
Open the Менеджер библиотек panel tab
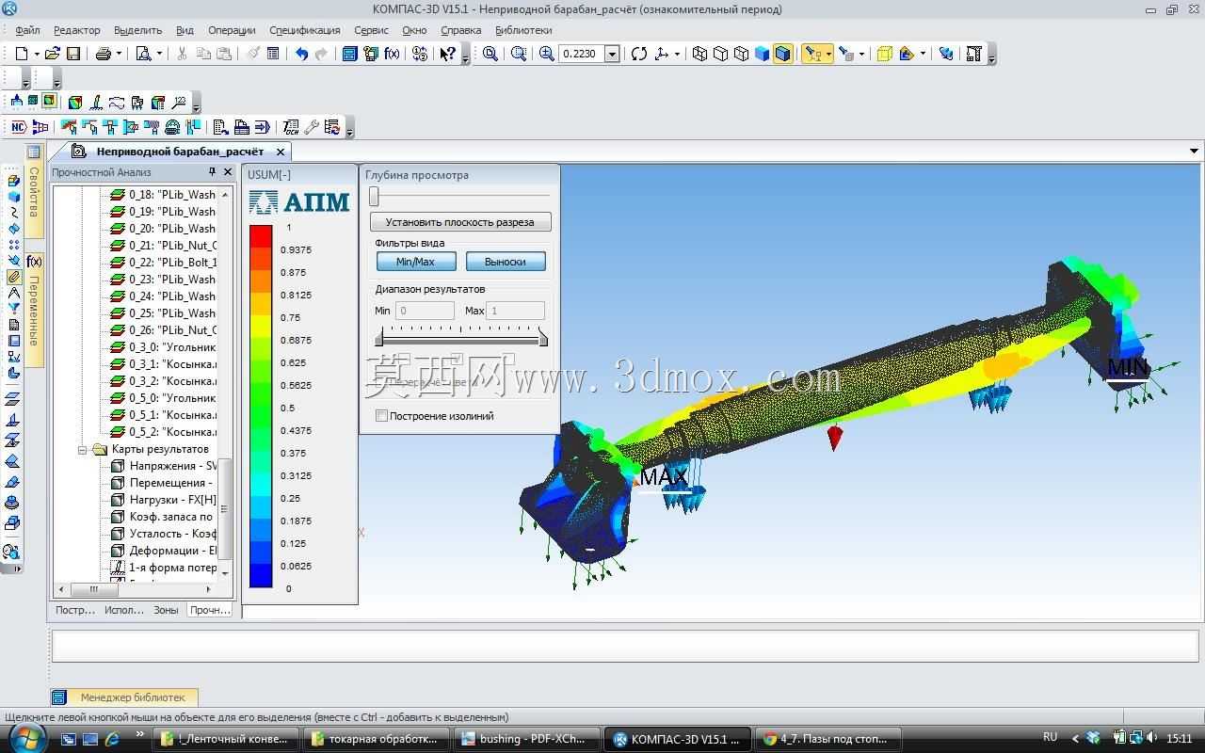coord(124,697)
